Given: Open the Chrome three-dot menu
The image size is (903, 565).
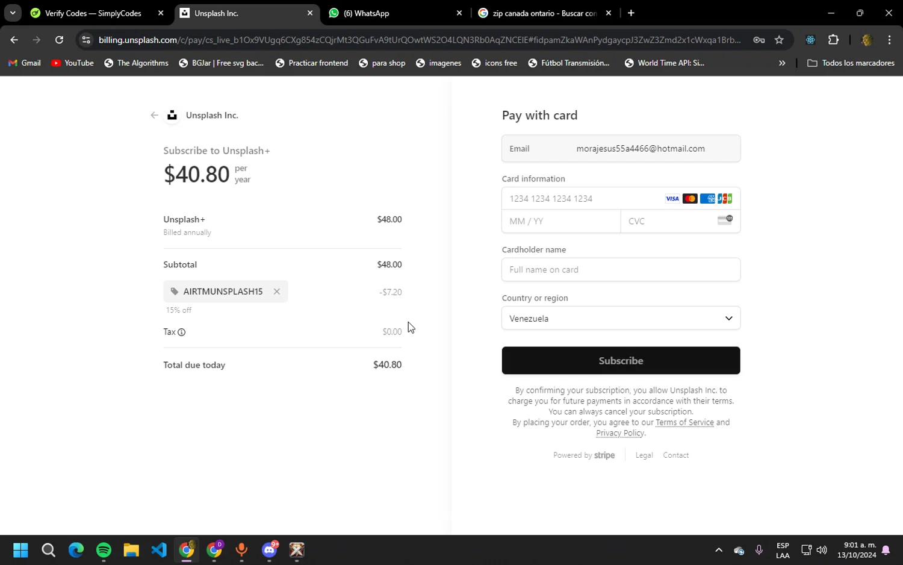Looking at the screenshot, I should click(889, 40).
